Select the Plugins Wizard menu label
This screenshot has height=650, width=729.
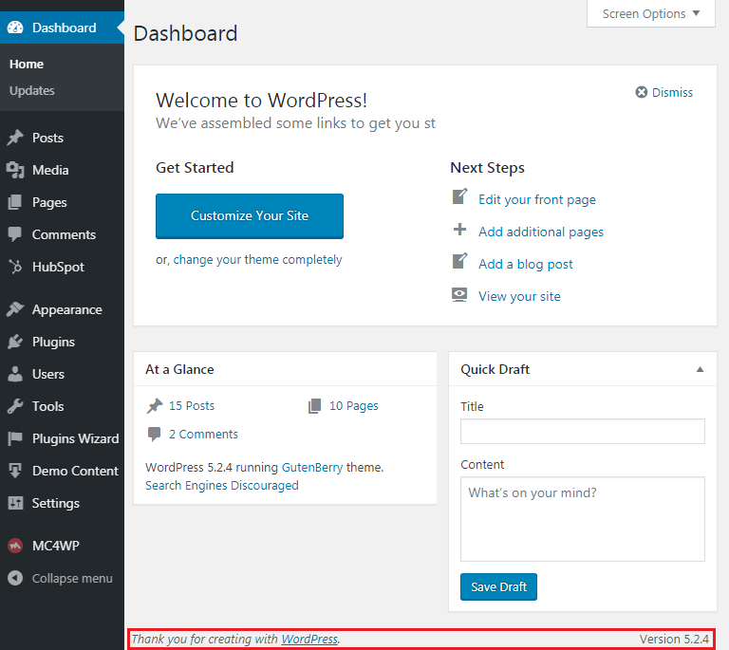[75, 438]
